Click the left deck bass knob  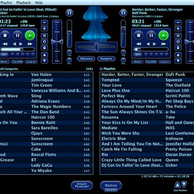pos(69,60)
